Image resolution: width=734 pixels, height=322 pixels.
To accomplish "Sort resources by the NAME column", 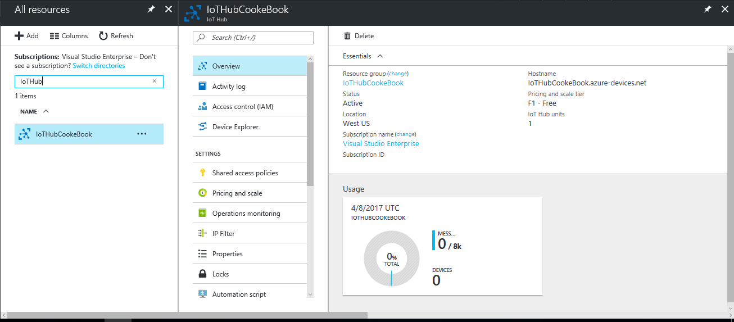I will [29, 111].
